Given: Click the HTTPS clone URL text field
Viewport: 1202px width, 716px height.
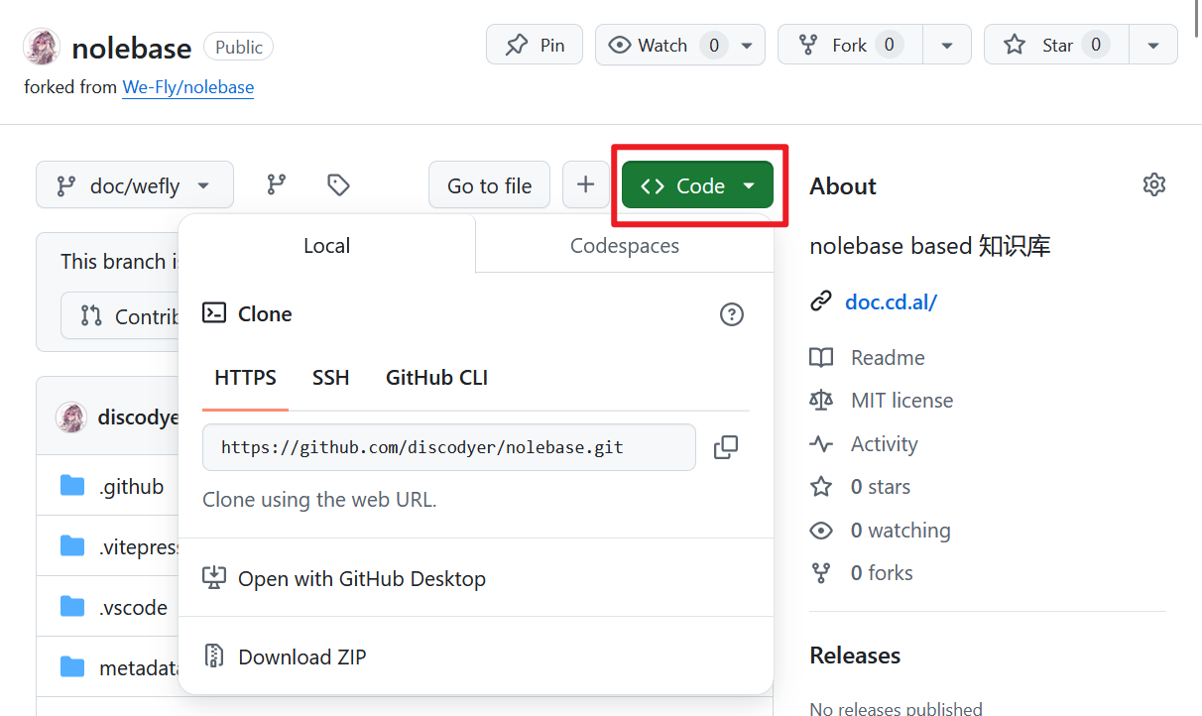Looking at the screenshot, I should [448, 447].
